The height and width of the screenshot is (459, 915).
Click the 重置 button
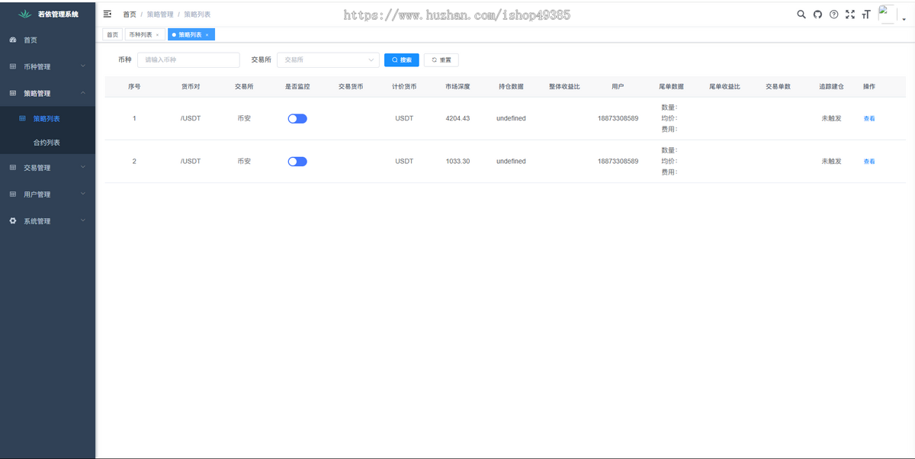click(x=441, y=59)
